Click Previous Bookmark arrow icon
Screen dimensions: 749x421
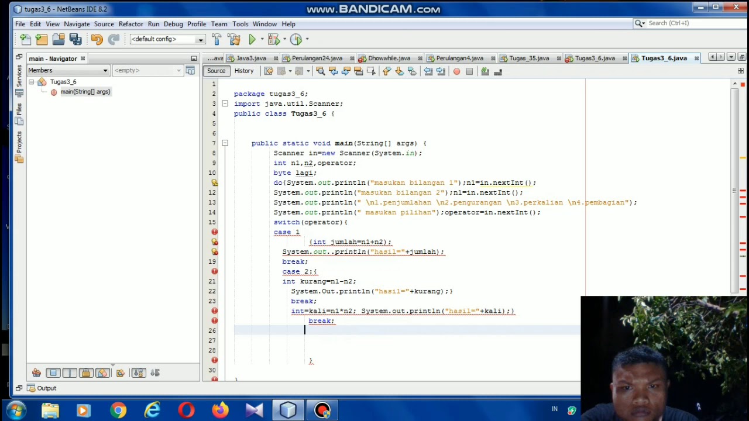[386, 71]
